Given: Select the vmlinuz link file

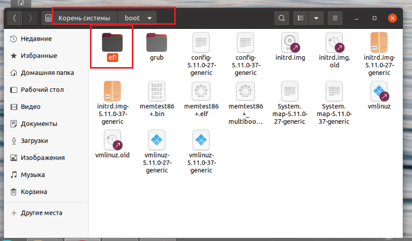Looking at the screenshot, I should click(x=379, y=95).
